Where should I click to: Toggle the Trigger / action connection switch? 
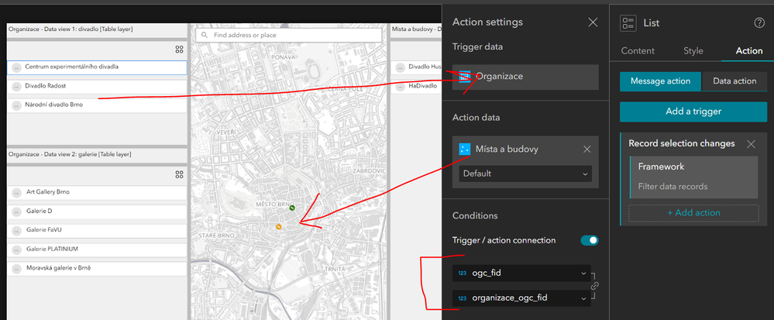point(589,240)
